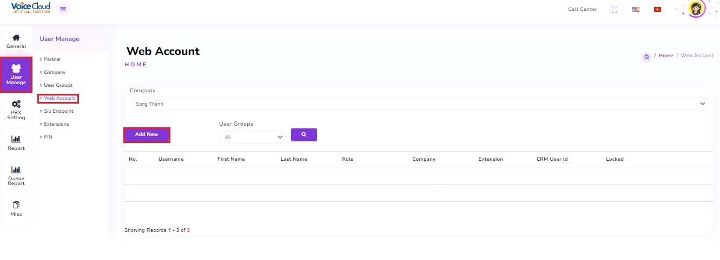Click the fullscreen icon in the header

tap(614, 10)
